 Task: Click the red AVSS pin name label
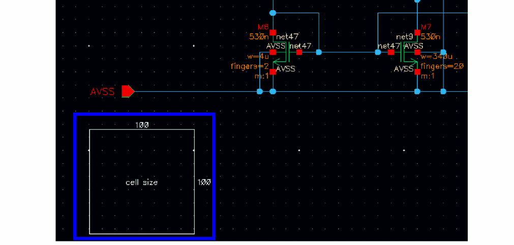[x=102, y=92]
